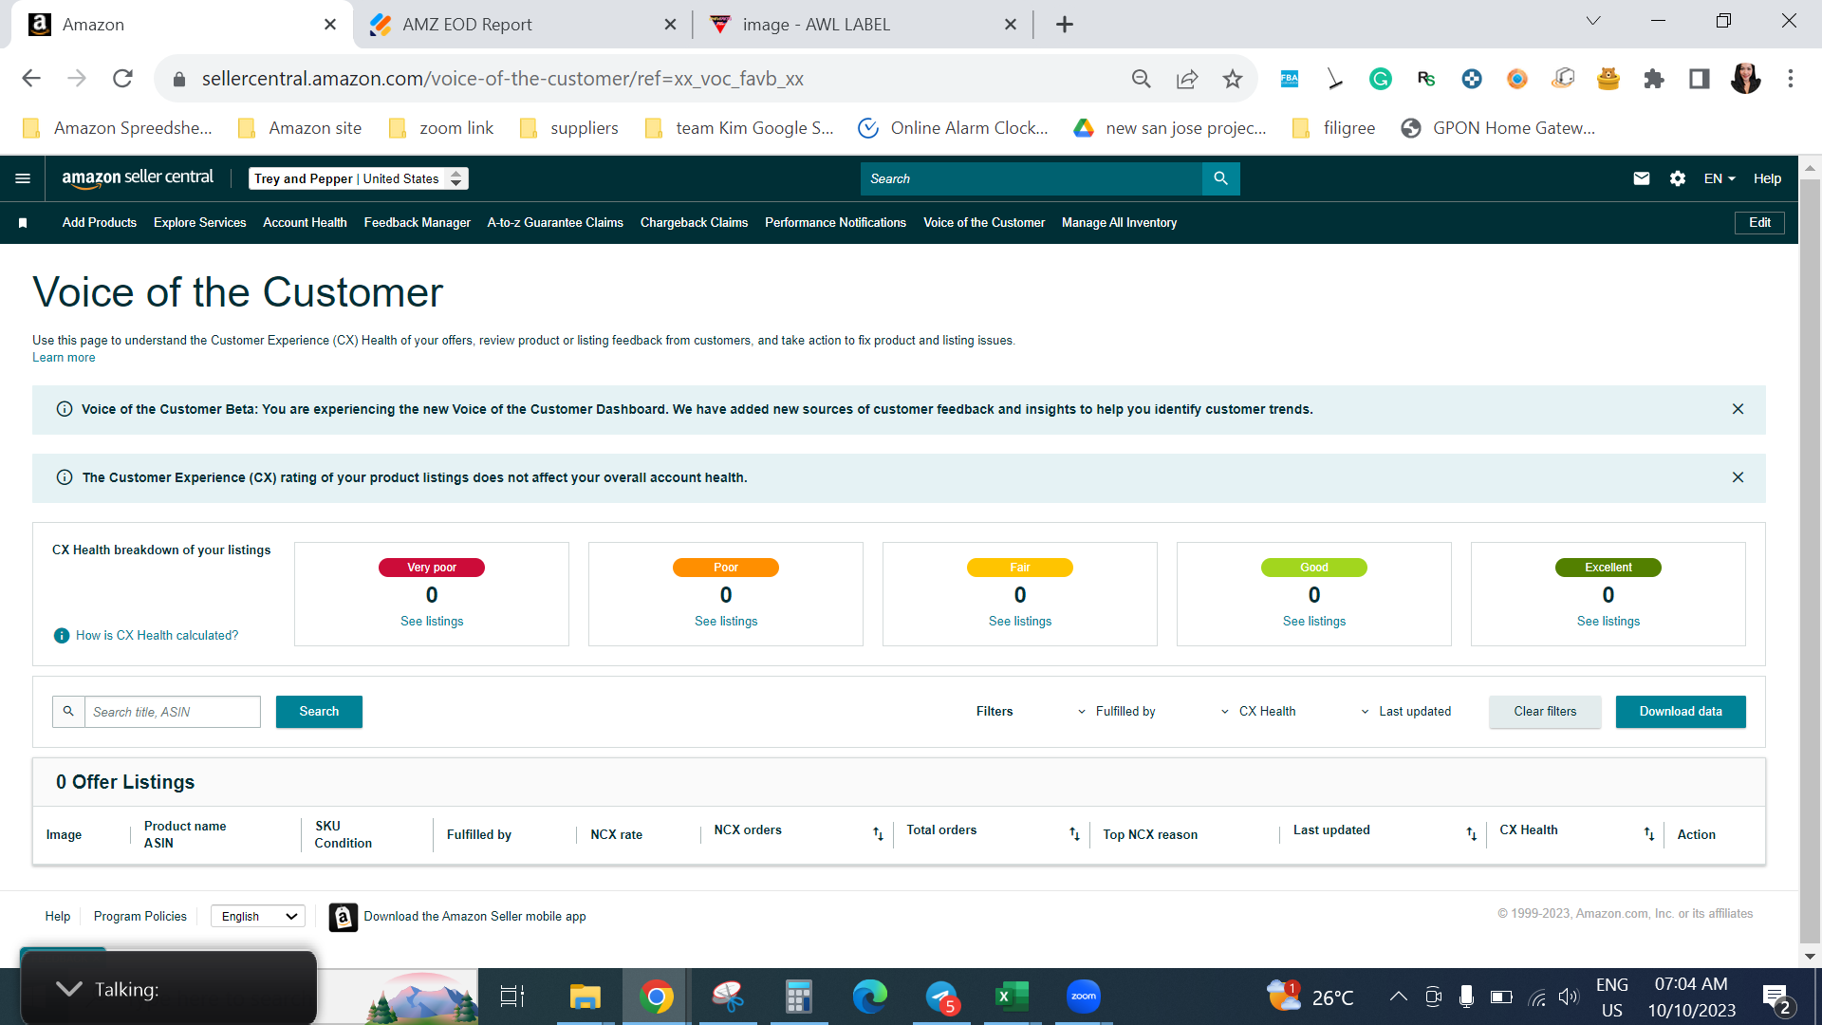Click the Grammarly extension icon
Screen dimensions: 1822x1025
pyautogui.click(x=1380, y=79)
